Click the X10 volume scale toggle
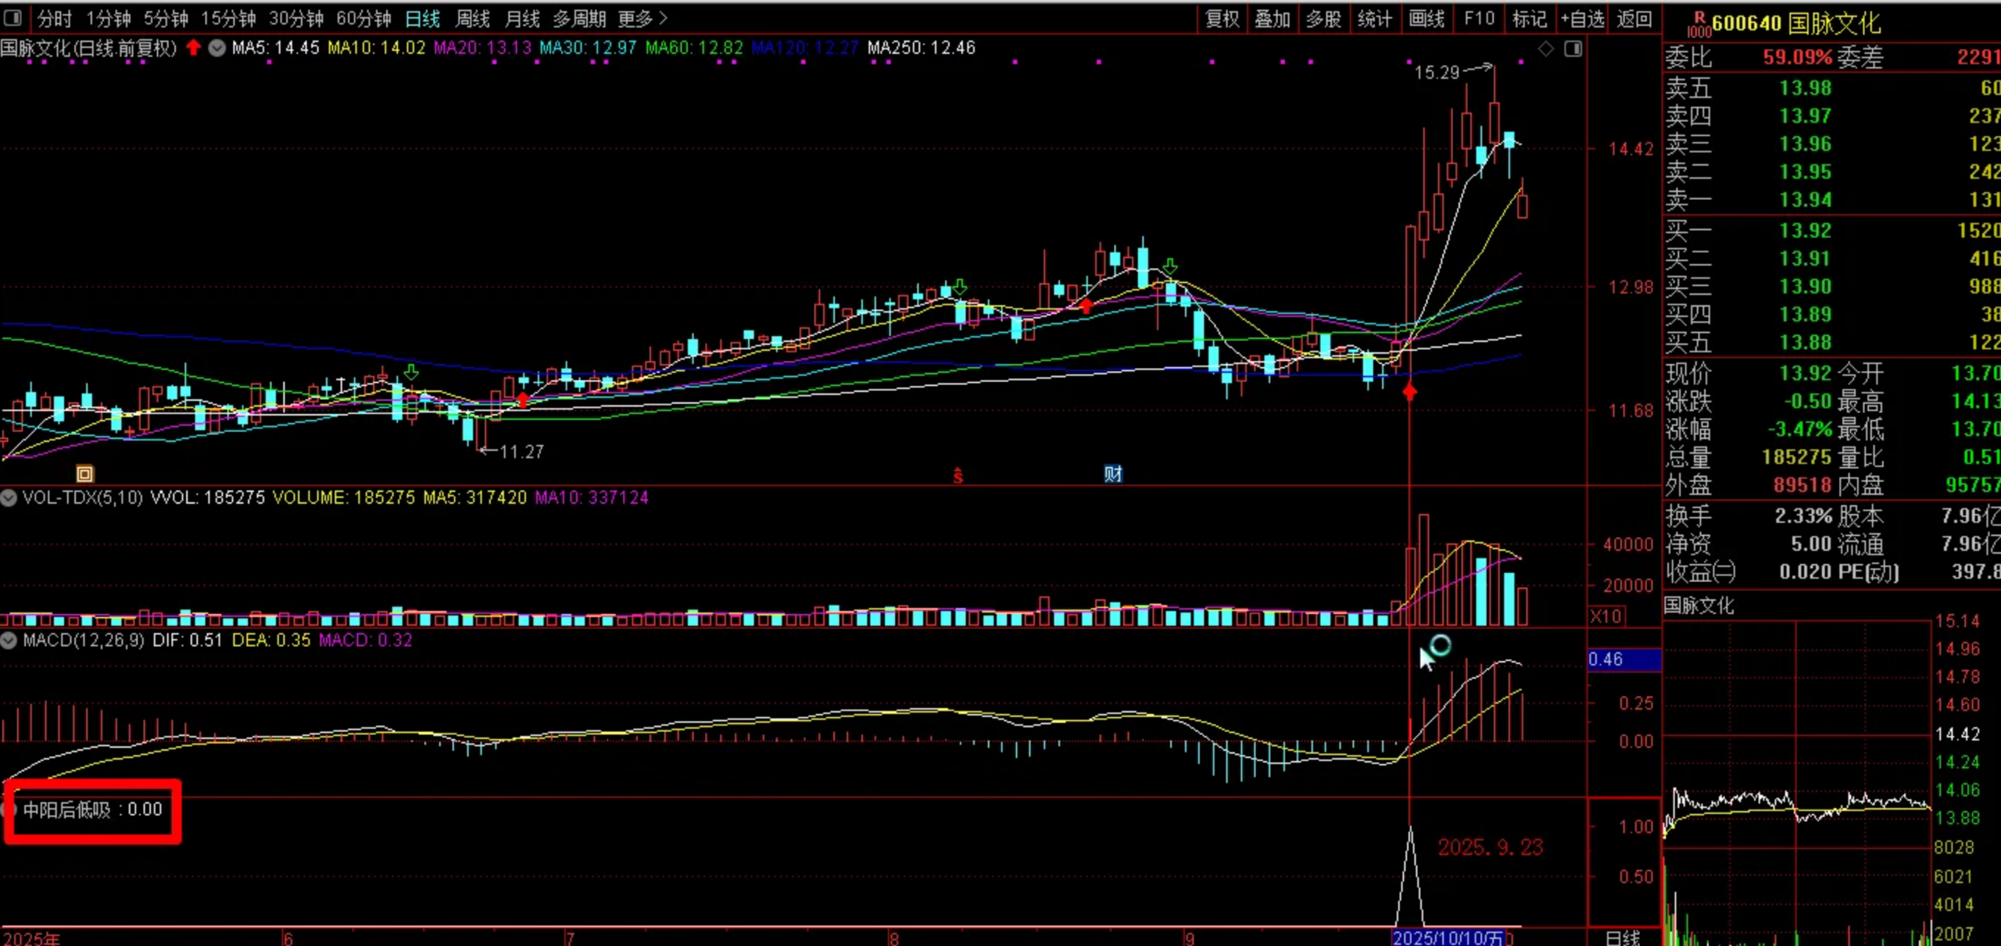 coord(1605,616)
